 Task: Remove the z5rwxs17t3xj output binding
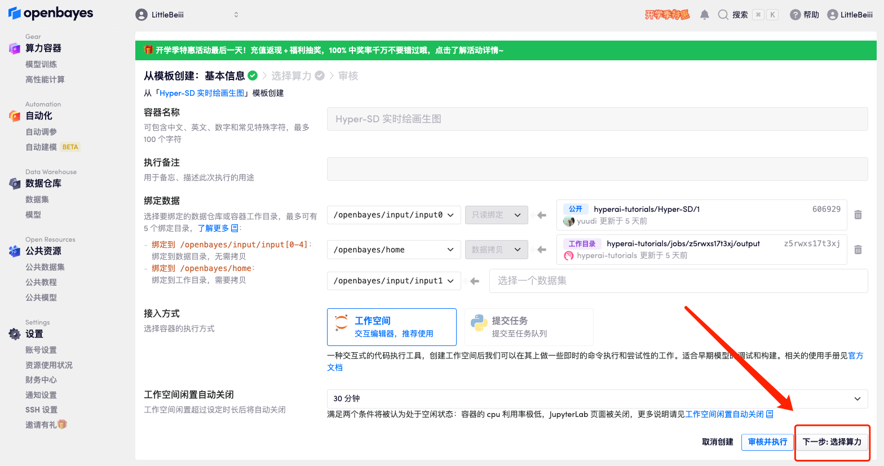click(858, 250)
